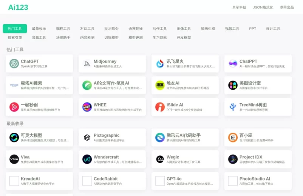Viewport: 303px width, 196px height.
Task: Click the Midjourney sailboat icon
Action: 87,64
